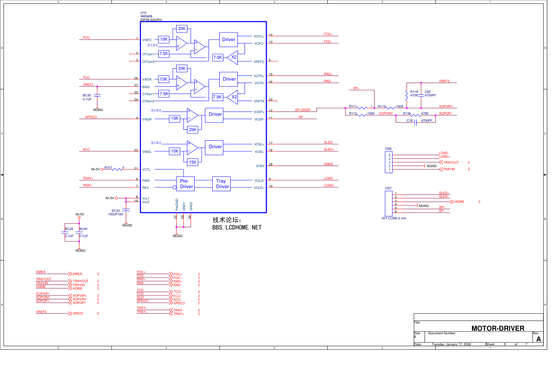
Task: Select the X2 amplifier feeding VNFTK
Action: coord(233,97)
